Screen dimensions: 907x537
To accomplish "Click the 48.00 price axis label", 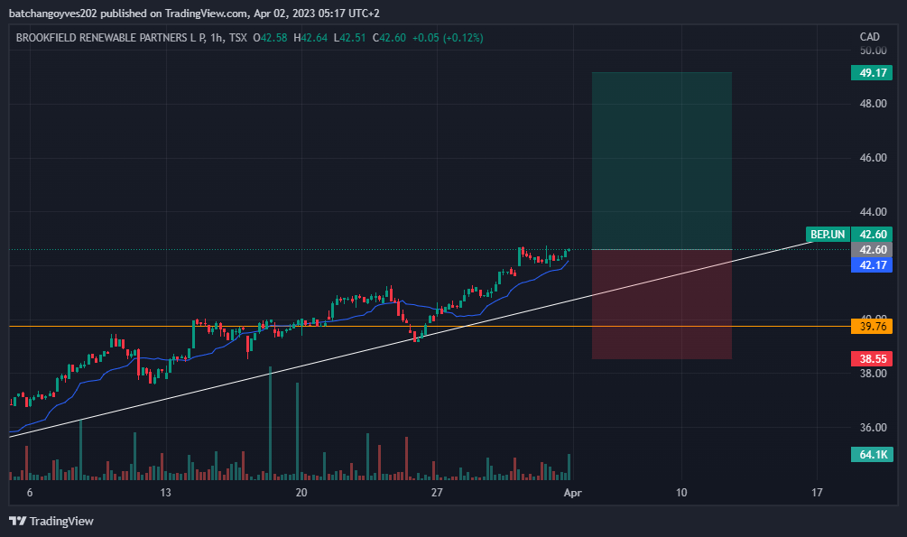I will [x=873, y=104].
